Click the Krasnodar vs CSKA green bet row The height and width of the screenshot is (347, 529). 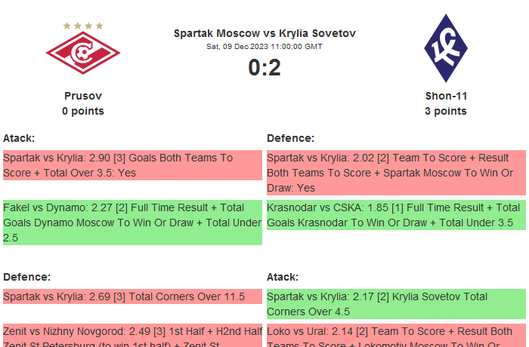[x=395, y=215]
